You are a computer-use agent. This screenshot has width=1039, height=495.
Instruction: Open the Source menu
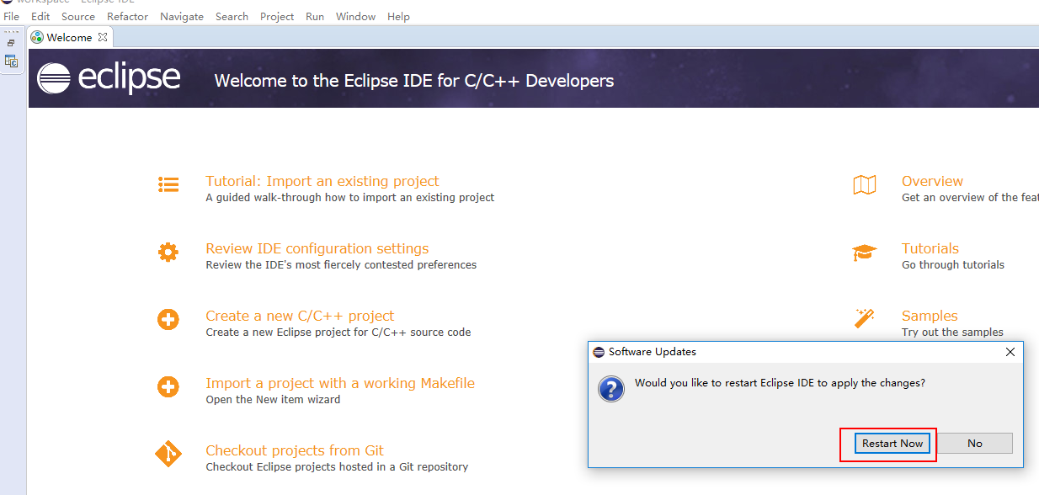78,16
